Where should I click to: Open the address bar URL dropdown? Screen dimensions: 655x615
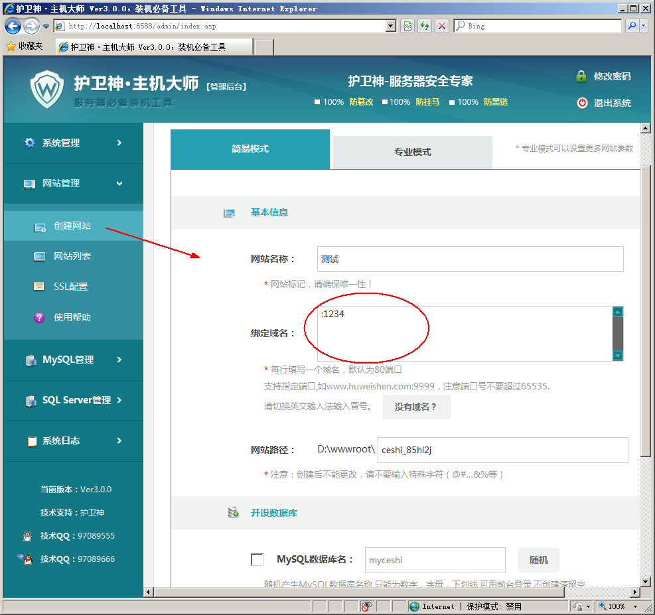coord(391,26)
